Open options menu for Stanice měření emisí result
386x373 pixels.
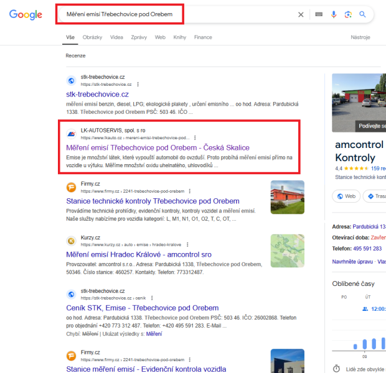click(x=189, y=360)
